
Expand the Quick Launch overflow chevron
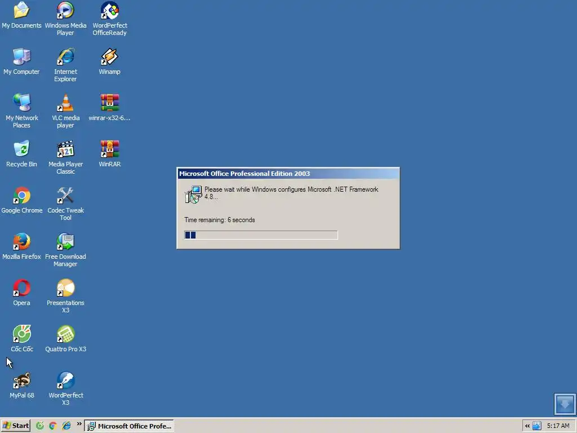click(x=79, y=424)
